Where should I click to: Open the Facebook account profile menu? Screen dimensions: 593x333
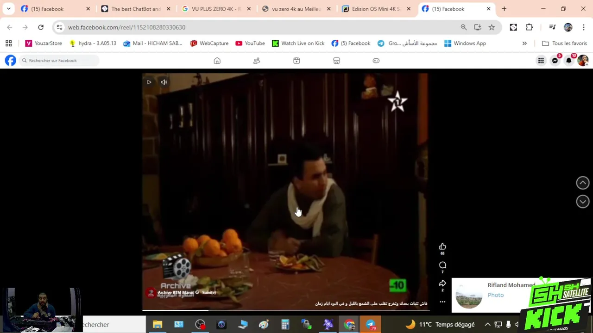[583, 60]
